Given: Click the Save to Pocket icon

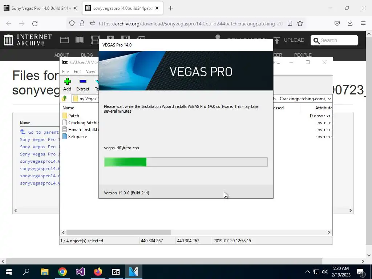Looking at the screenshot, I should point(337,23).
